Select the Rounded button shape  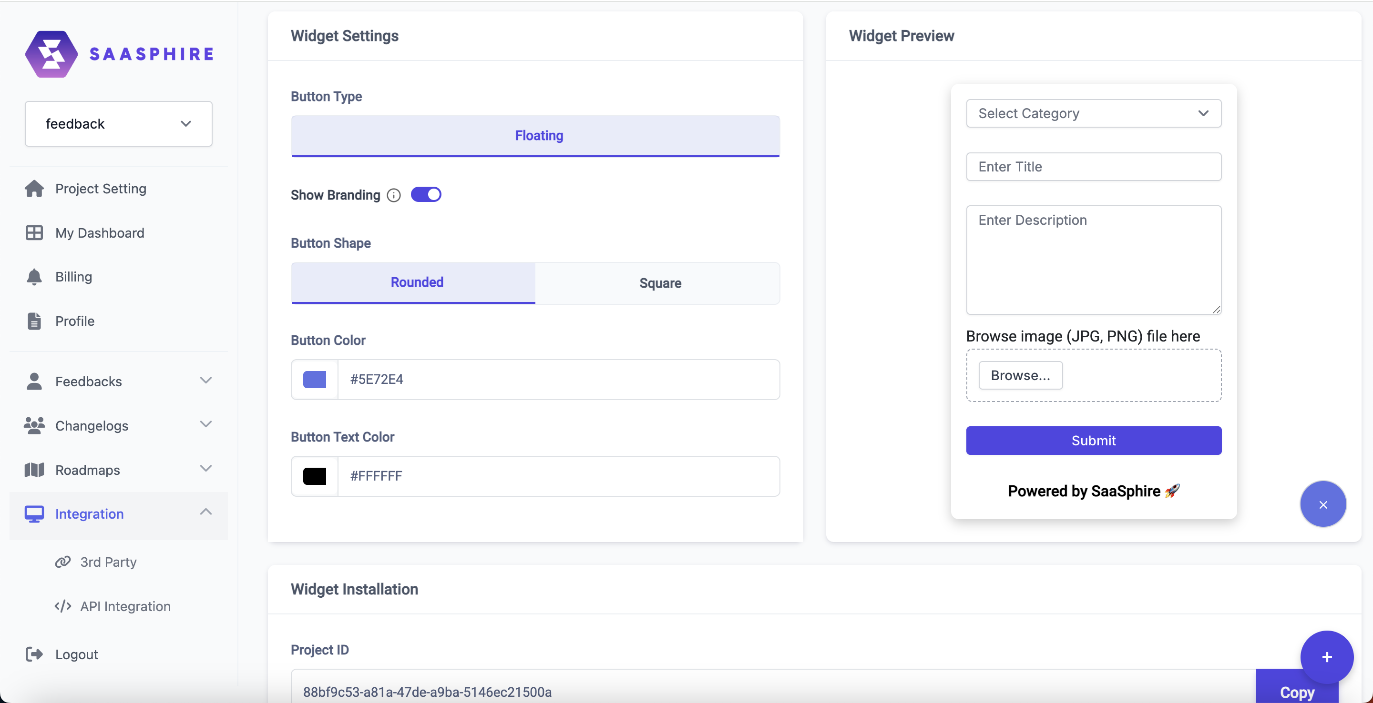(416, 282)
